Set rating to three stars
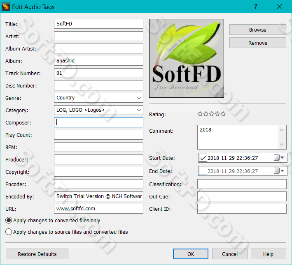The width and height of the screenshot is (292, 265). point(212,114)
